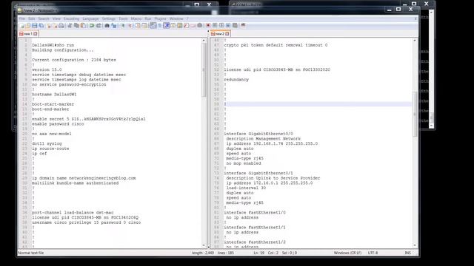Click the Save All toolbar icon
474x266 pixels.
[x=41, y=26]
